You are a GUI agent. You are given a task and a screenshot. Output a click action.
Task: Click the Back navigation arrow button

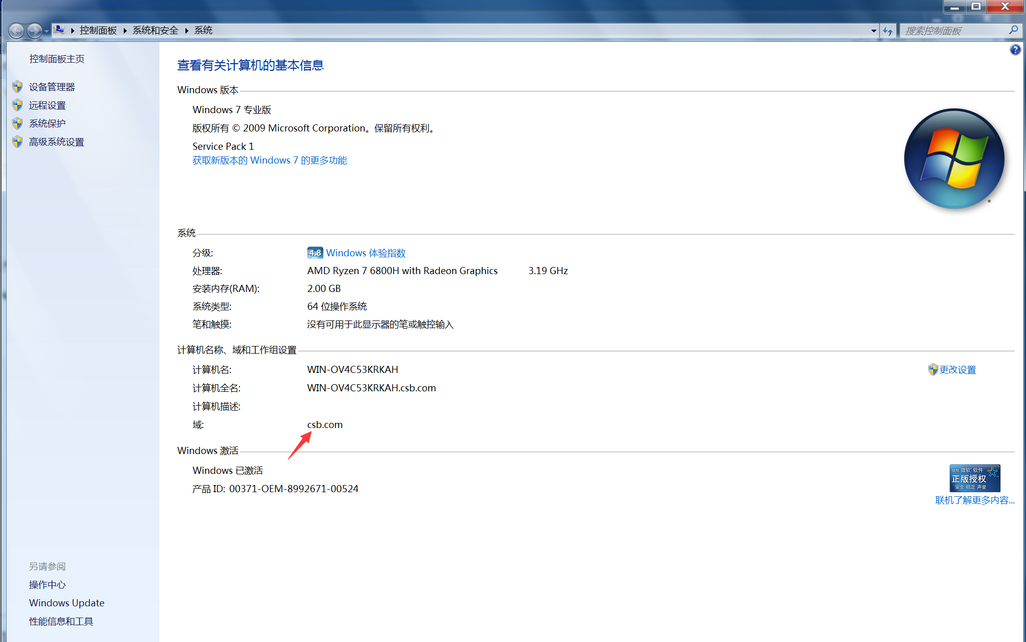click(x=16, y=31)
